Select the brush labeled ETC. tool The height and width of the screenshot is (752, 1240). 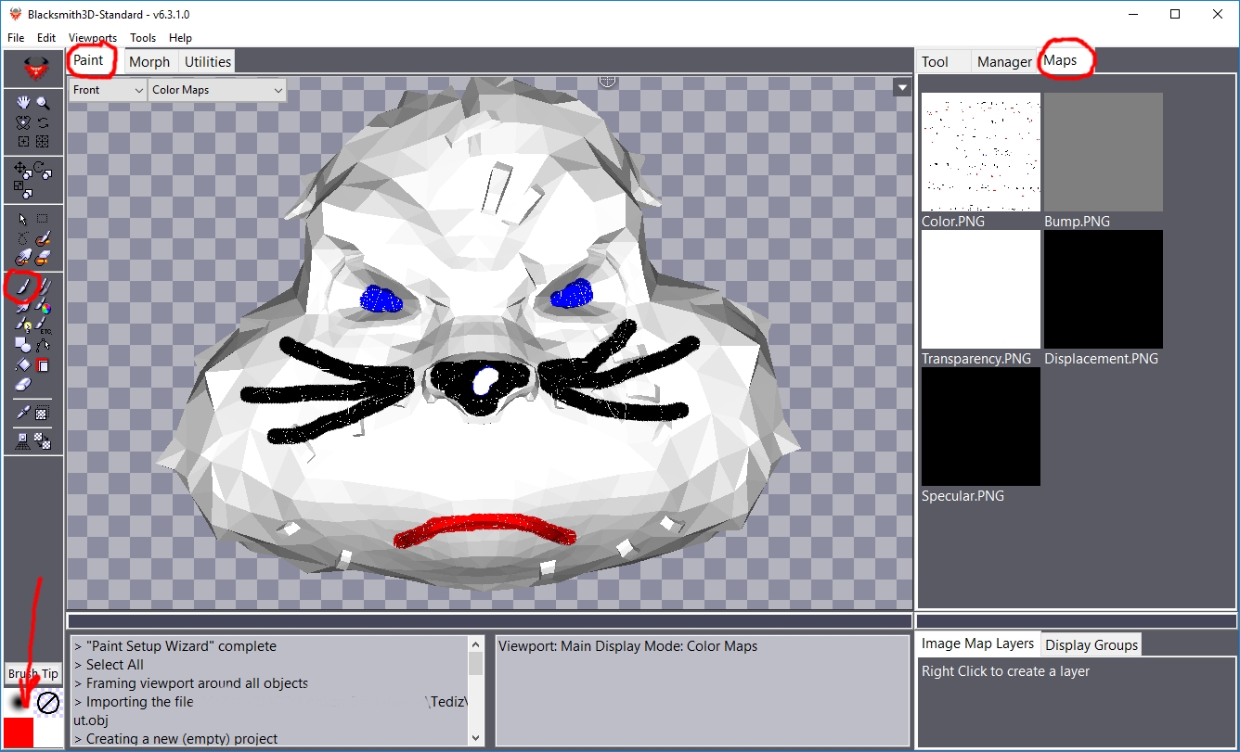click(43, 326)
